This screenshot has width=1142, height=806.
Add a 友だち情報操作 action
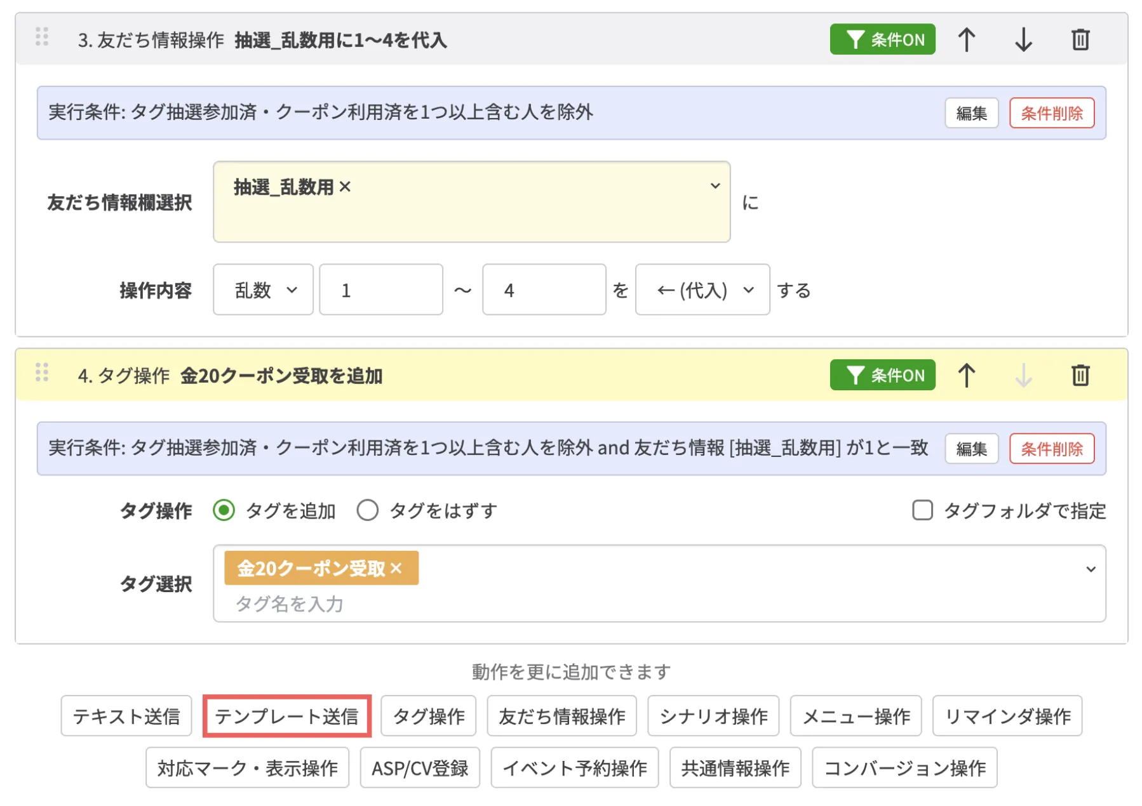click(562, 716)
